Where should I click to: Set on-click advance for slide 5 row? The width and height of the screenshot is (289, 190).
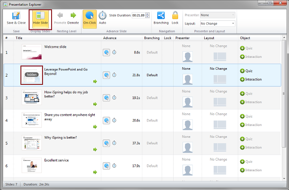(x=106, y=143)
